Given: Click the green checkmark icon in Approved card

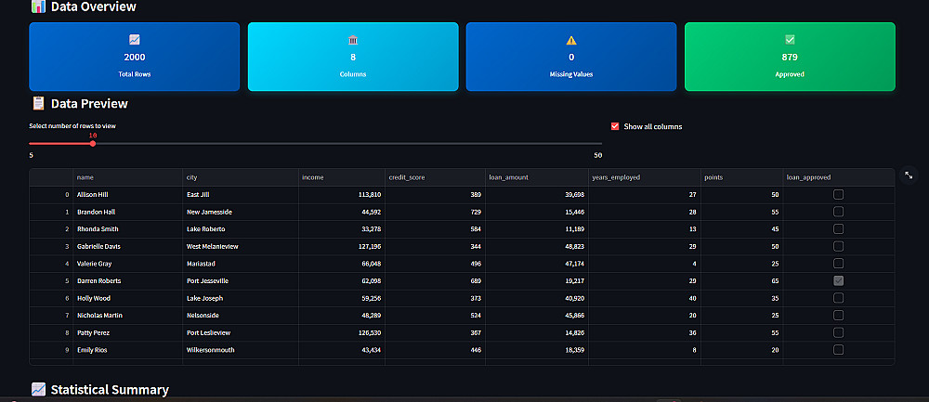Looking at the screenshot, I should [x=790, y=40].
